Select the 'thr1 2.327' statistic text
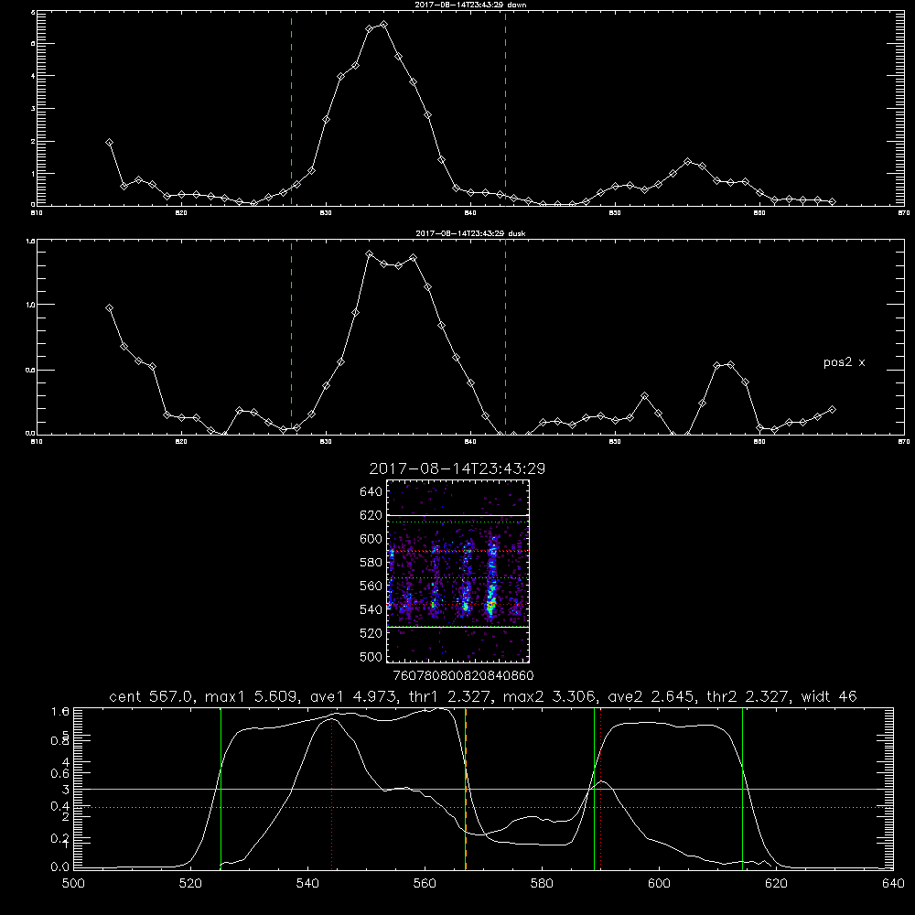Screen dimensions: 915x915 [x=450, y=696]
